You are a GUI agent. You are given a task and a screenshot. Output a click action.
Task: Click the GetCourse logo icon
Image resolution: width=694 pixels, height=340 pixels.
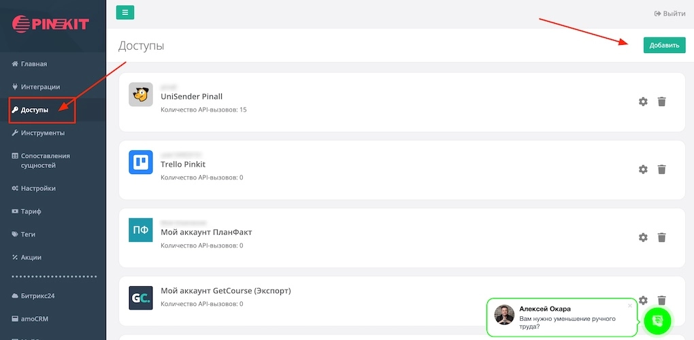click(141, 299)
